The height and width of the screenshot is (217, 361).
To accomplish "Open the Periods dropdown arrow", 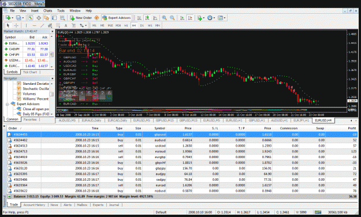I will click(x=214, y=18).
